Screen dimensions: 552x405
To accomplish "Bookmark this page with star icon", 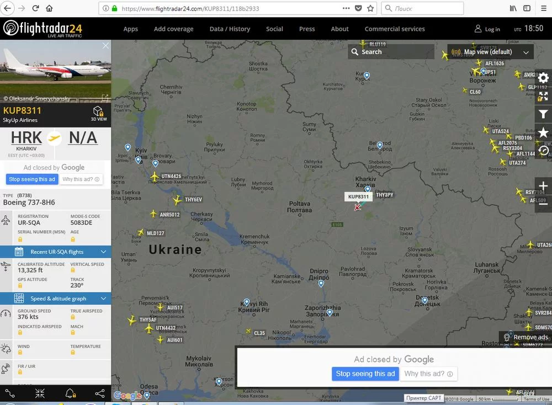I will click(x=370, y=8).
